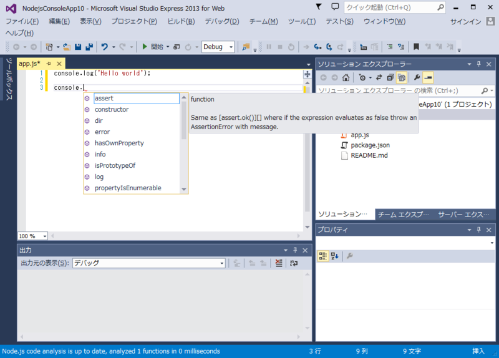The height and width of the screenshot is (358, 499).
Task: Click the Find in Files icon
Action: (x=246, y=47)
